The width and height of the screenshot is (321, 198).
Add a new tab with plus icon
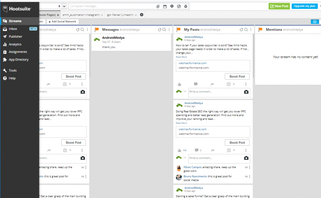pos(142,15)
